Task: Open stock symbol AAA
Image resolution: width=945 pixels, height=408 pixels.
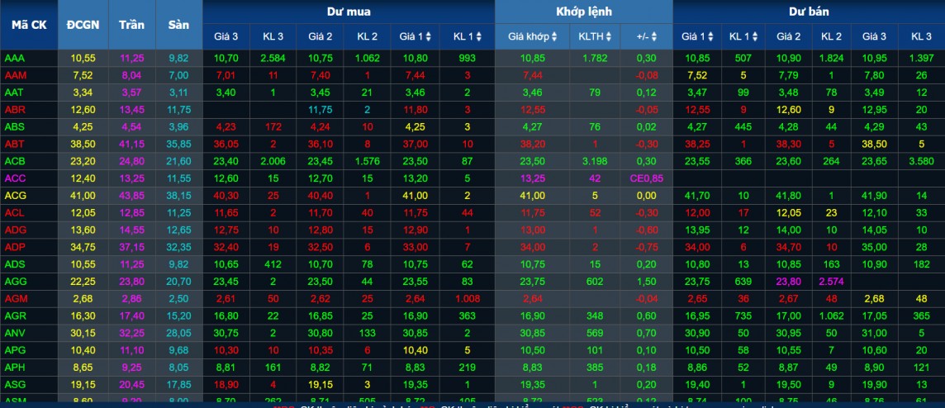Action: (15, 58)
